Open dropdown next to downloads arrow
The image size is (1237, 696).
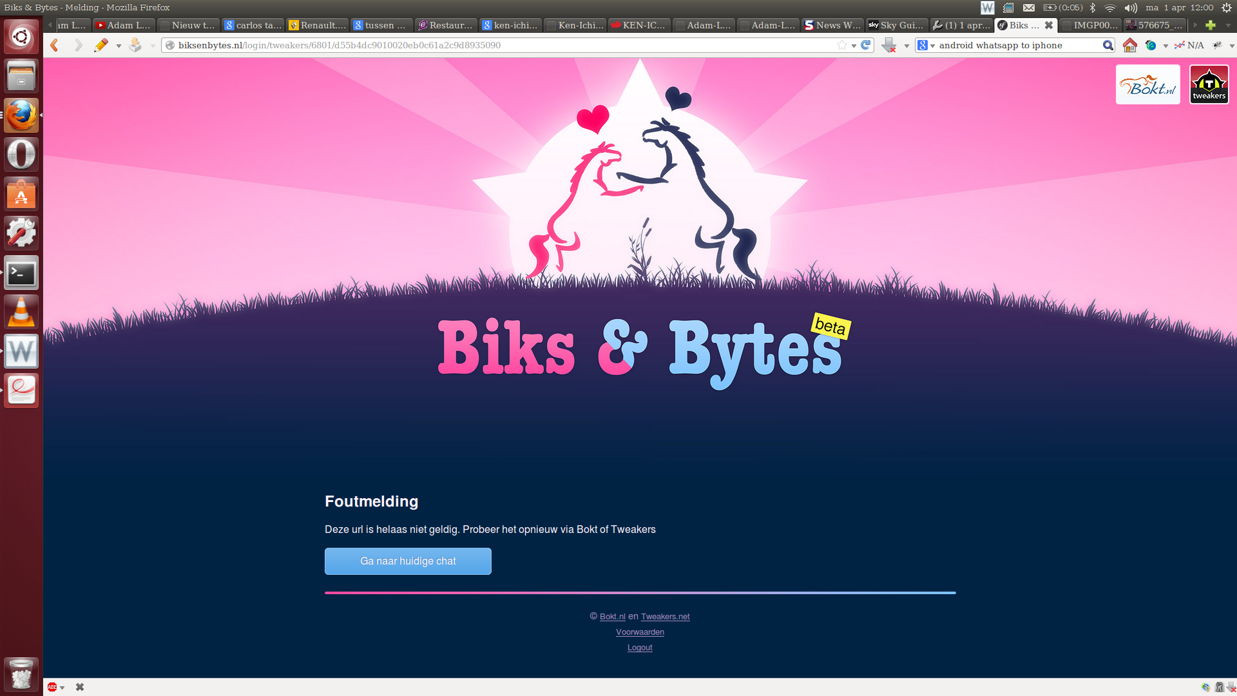click(906, 46)
